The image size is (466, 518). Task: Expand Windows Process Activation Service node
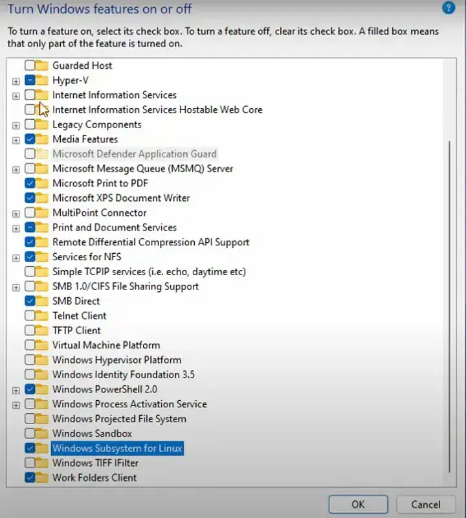coord(16,405)
